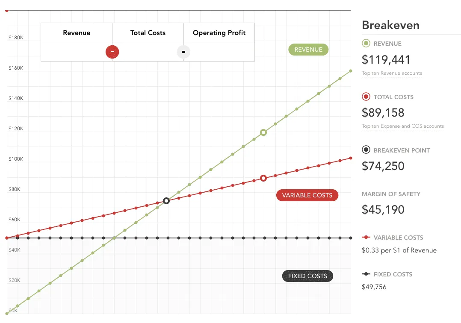This screenshot has height=323, width=461.
Task: Select the Total Costs column header
Action: 148,32
